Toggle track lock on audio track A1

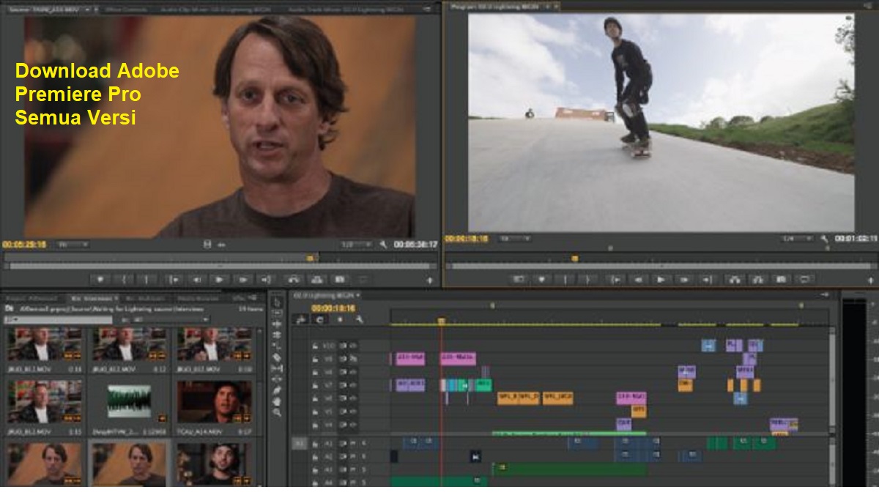pyautogui.click(x=315, y=443)
